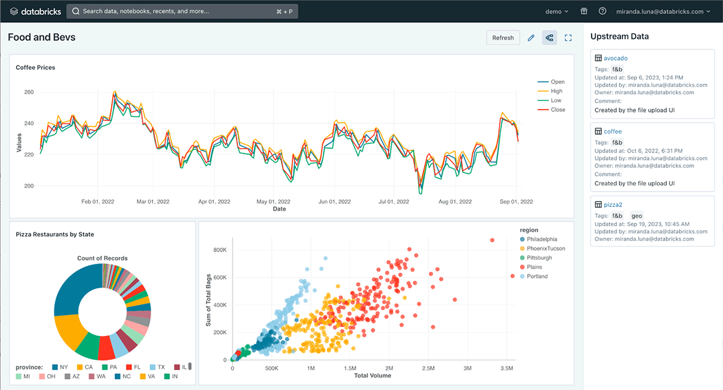
Task: Click the pizza2 table icon
Action: 598,205
